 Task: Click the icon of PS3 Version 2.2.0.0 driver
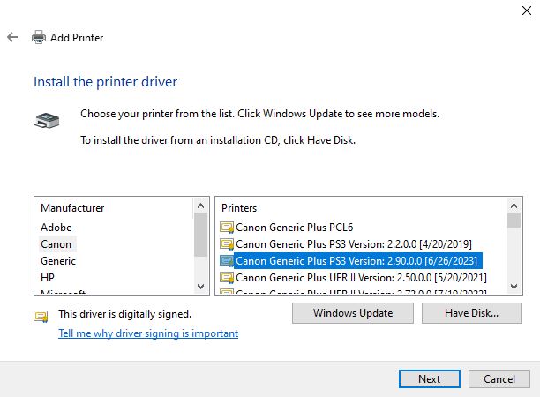227,244
